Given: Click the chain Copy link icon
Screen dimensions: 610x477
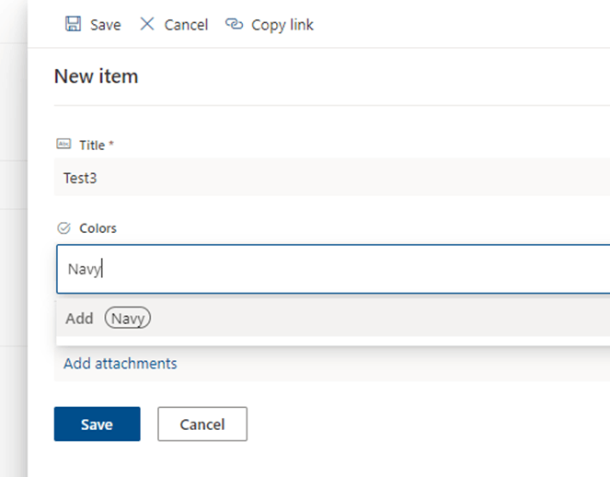Looking at the screenshot, I should click(235, 25).
